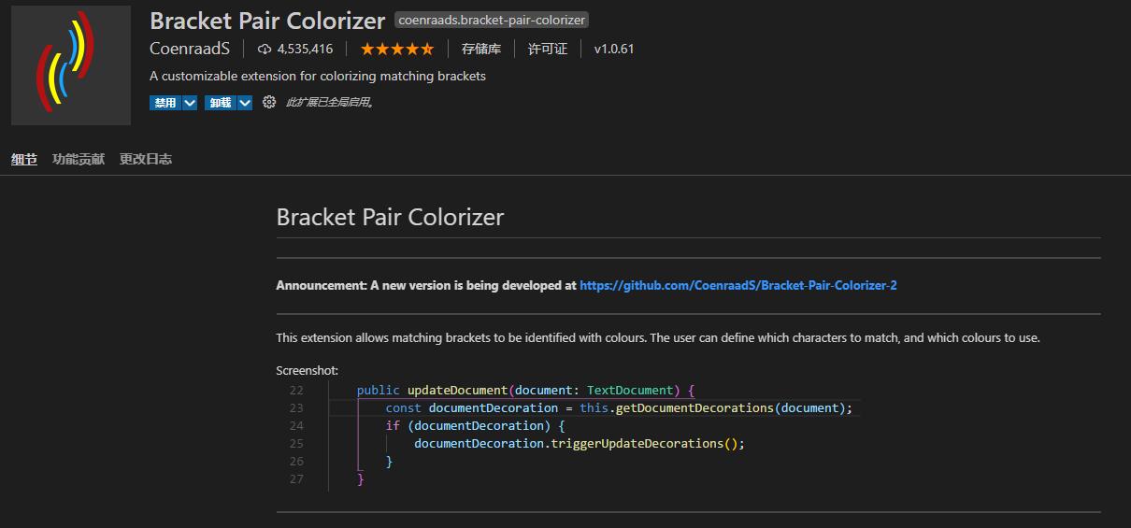Open the 许可证 license link
This screenshot has width=1131, height=528.
548,49
